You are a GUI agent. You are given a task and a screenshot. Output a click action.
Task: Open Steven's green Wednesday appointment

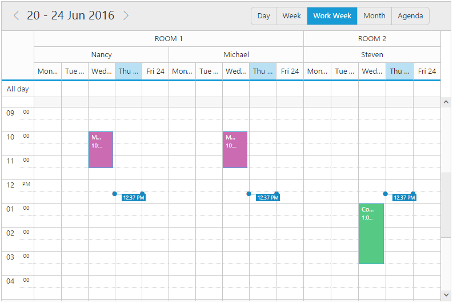coord(371,233)
